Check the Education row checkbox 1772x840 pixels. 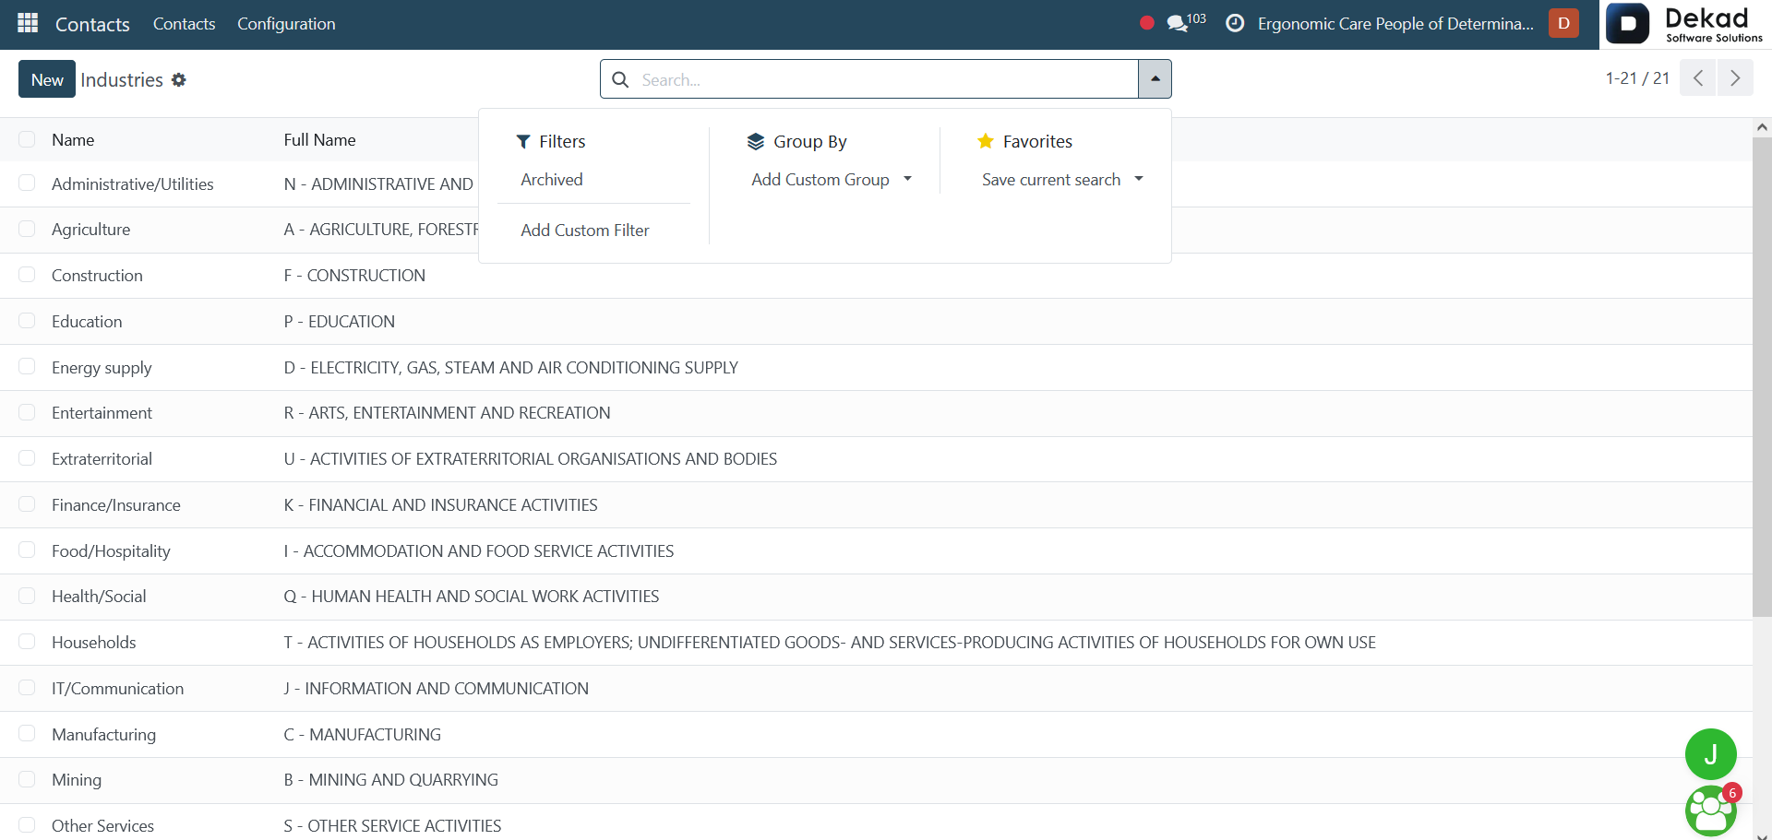tap(27, 321)
